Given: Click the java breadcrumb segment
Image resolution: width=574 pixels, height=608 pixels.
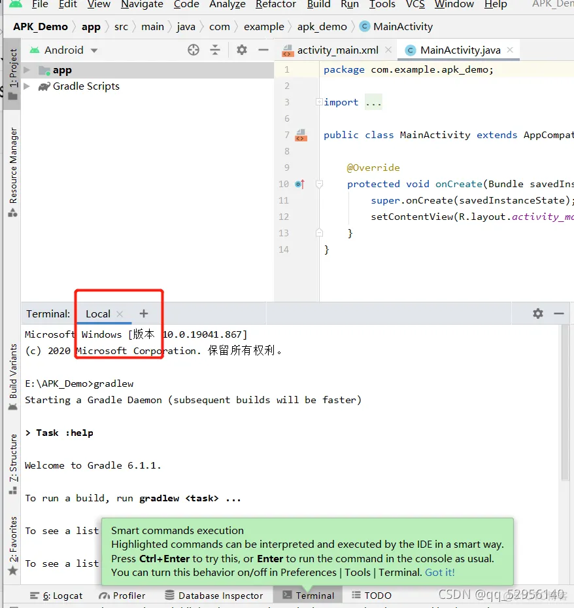Looking at the screenshot, I should [x=186, y=27].
